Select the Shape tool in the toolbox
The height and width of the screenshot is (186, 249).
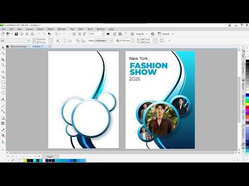3,53
